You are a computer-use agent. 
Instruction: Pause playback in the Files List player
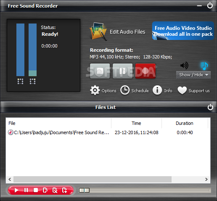(26, 190)
